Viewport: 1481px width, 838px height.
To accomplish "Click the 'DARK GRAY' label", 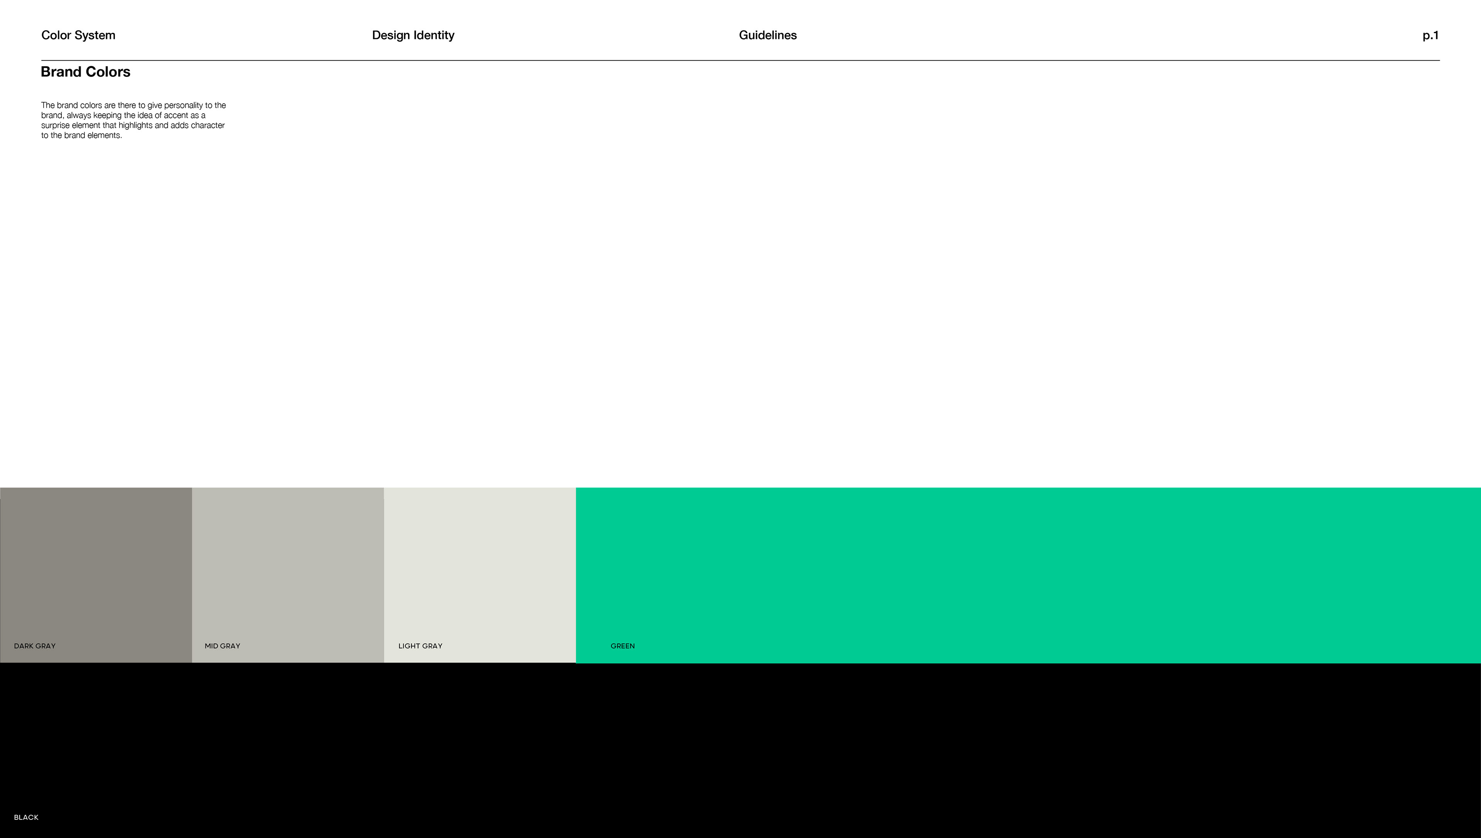I will (35, 646).
